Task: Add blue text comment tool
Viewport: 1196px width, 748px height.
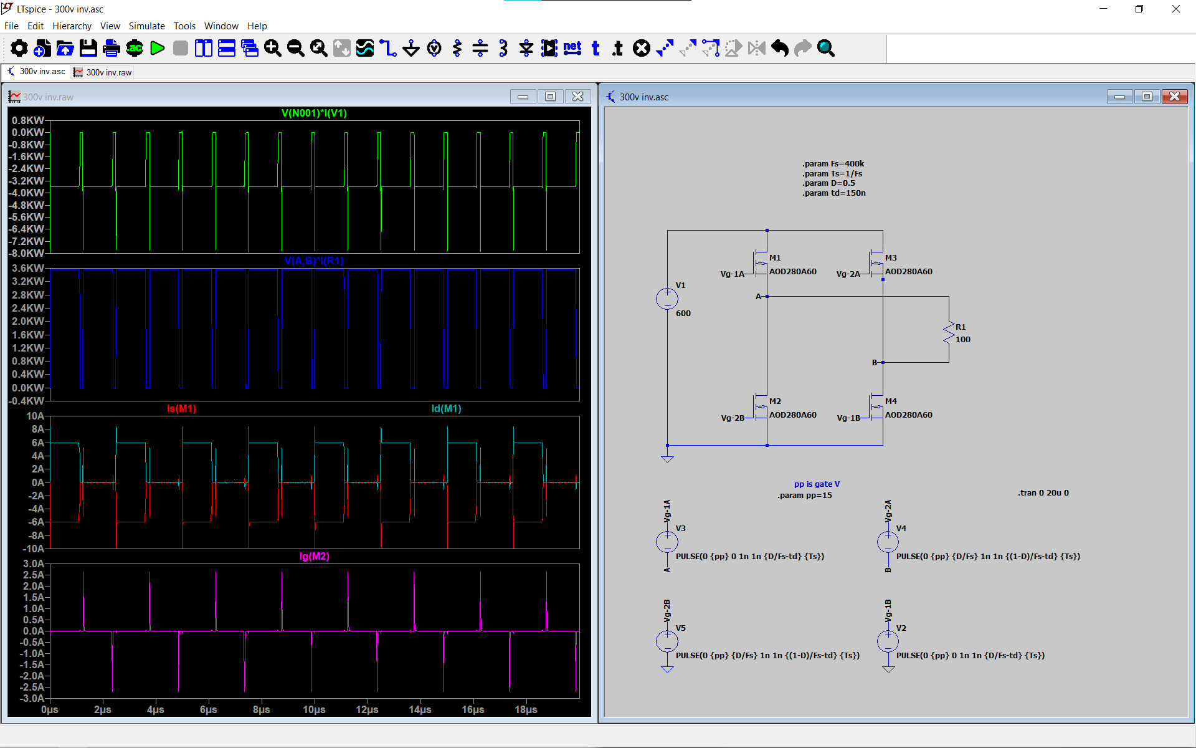Action: tap(596, 48)
